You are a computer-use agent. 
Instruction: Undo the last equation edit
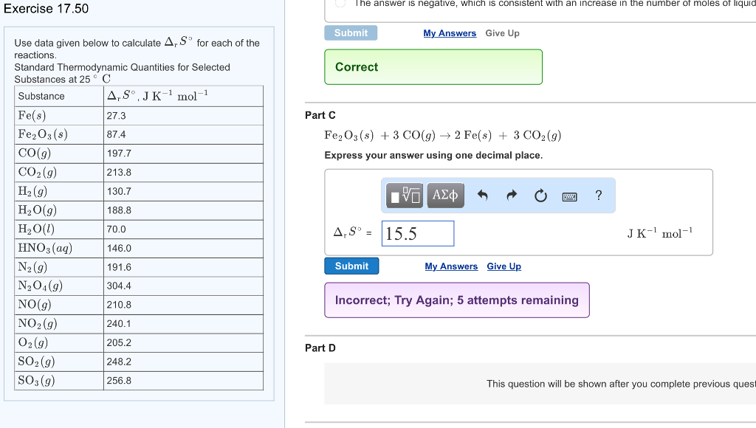pyautogui.click(x=484, y=195)
